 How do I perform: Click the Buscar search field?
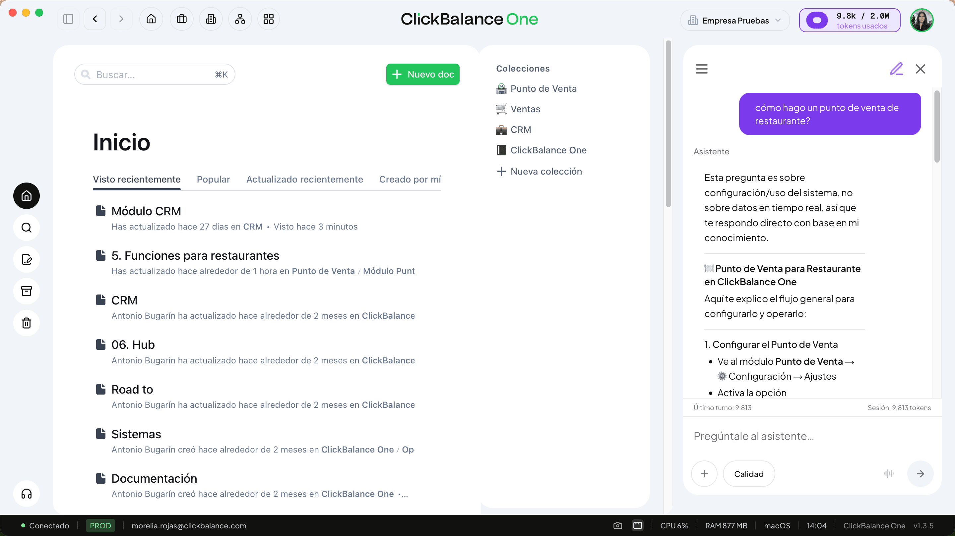tap(155, 75)
